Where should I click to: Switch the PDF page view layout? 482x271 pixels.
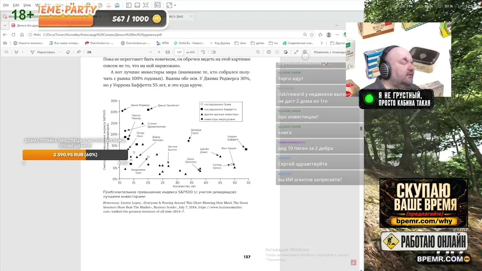point(214,52)
